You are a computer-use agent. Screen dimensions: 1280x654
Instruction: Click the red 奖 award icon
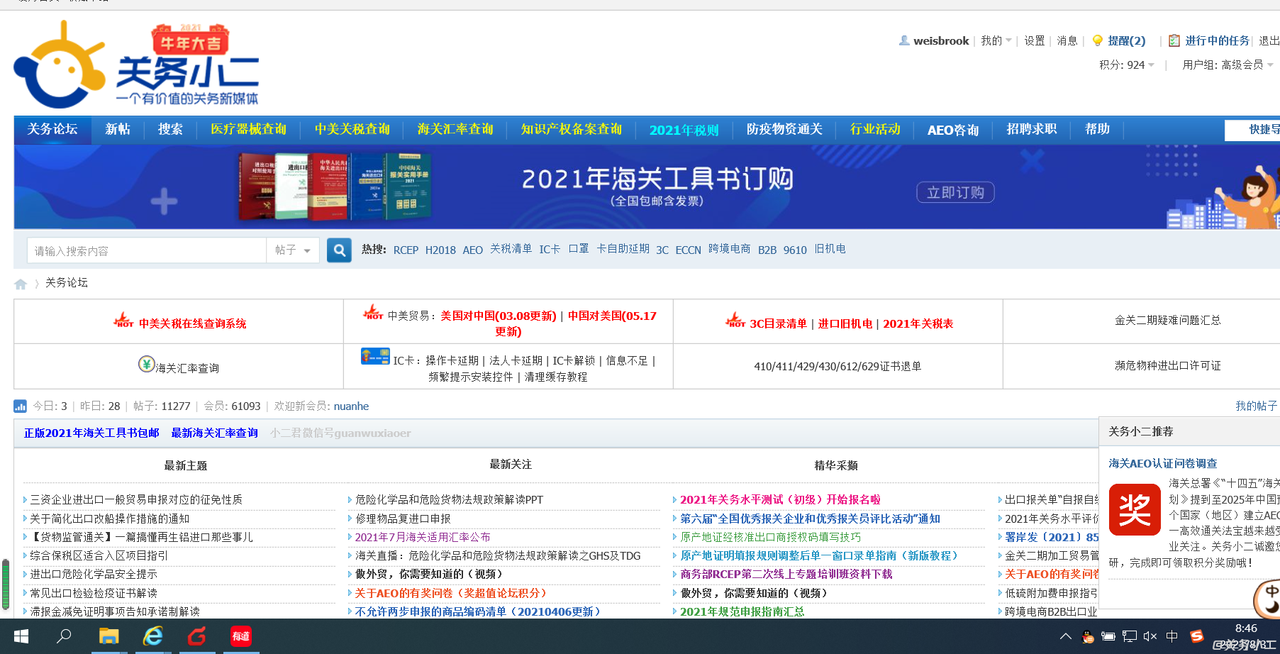tap(1135, 509)
